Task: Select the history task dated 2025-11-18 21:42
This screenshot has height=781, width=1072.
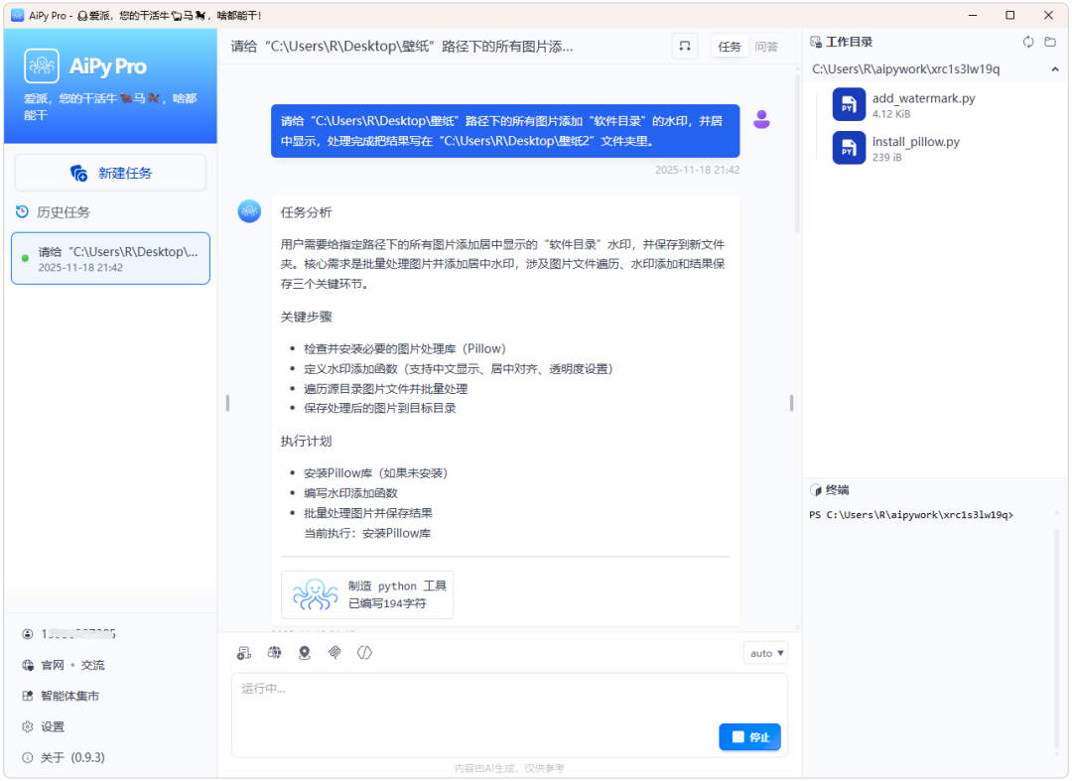Action: point(110,258)
